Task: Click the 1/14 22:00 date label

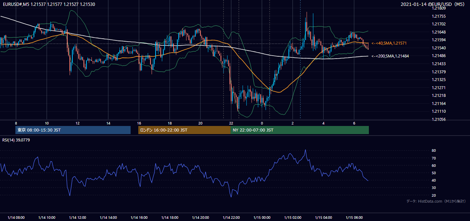Action: [231, 217]
